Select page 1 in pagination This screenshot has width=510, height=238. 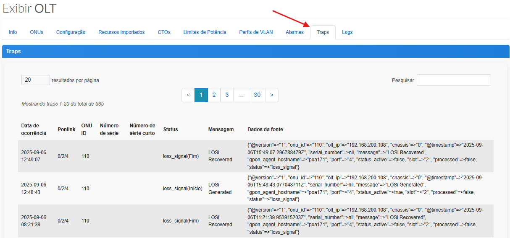pyautogui.click(x=201, y=95)
